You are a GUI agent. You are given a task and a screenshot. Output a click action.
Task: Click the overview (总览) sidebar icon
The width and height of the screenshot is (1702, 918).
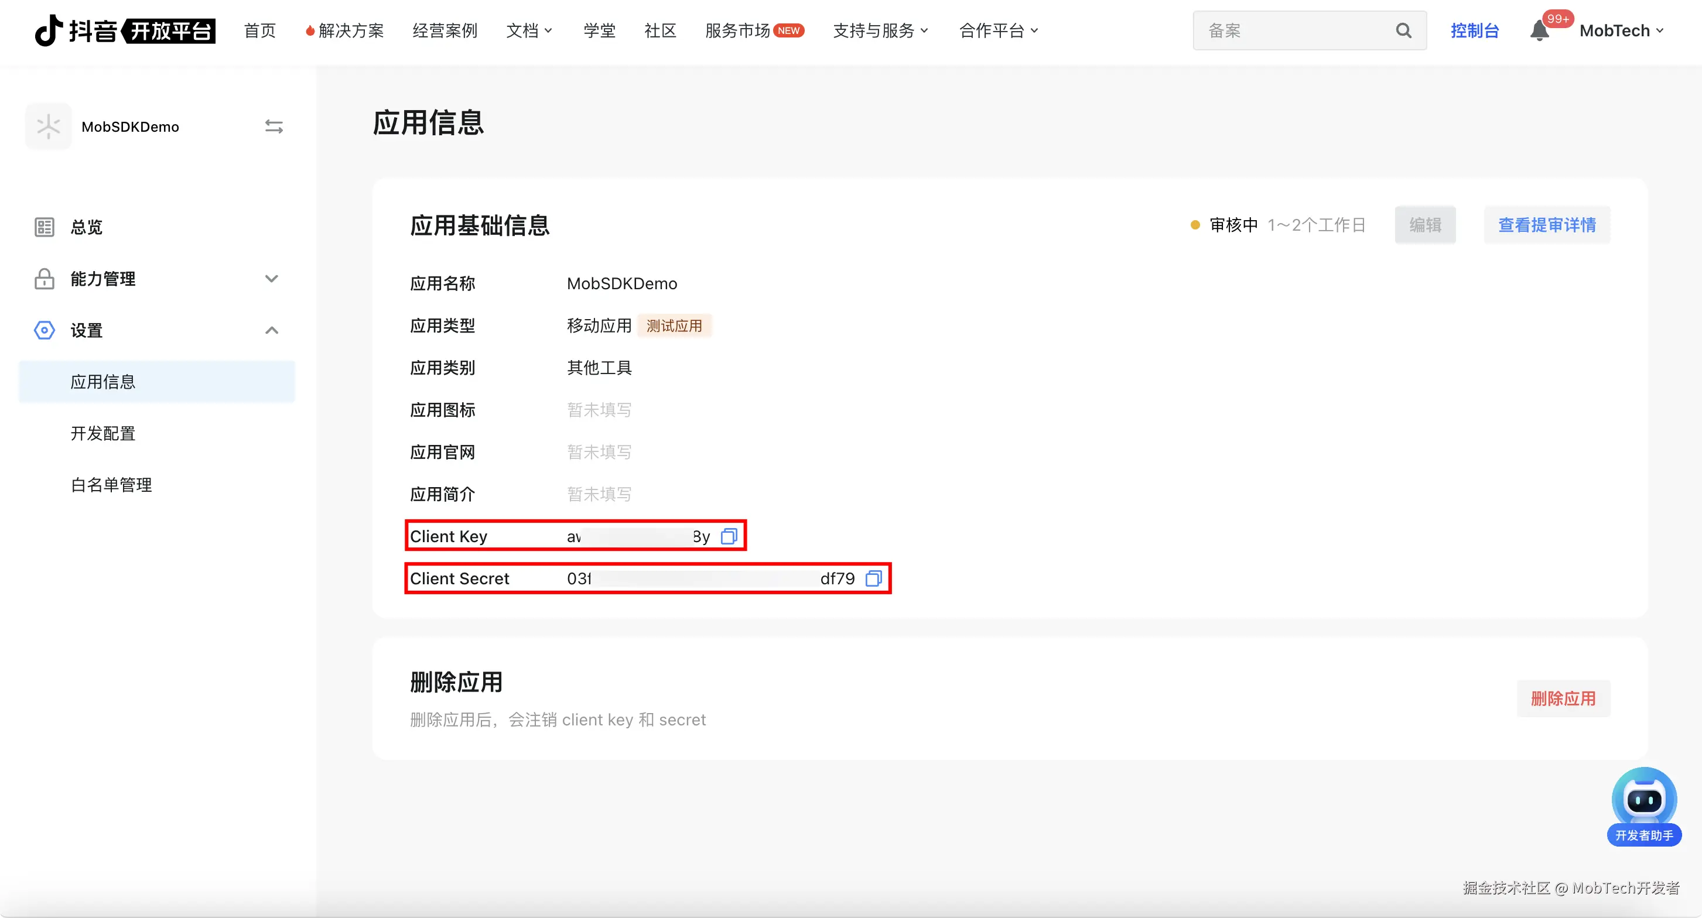point(45,227)
